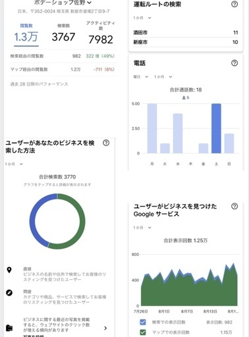Click the 322 増 (49%) change value
This screenshot has height=337, width=249.
click(x=100, y=56)
